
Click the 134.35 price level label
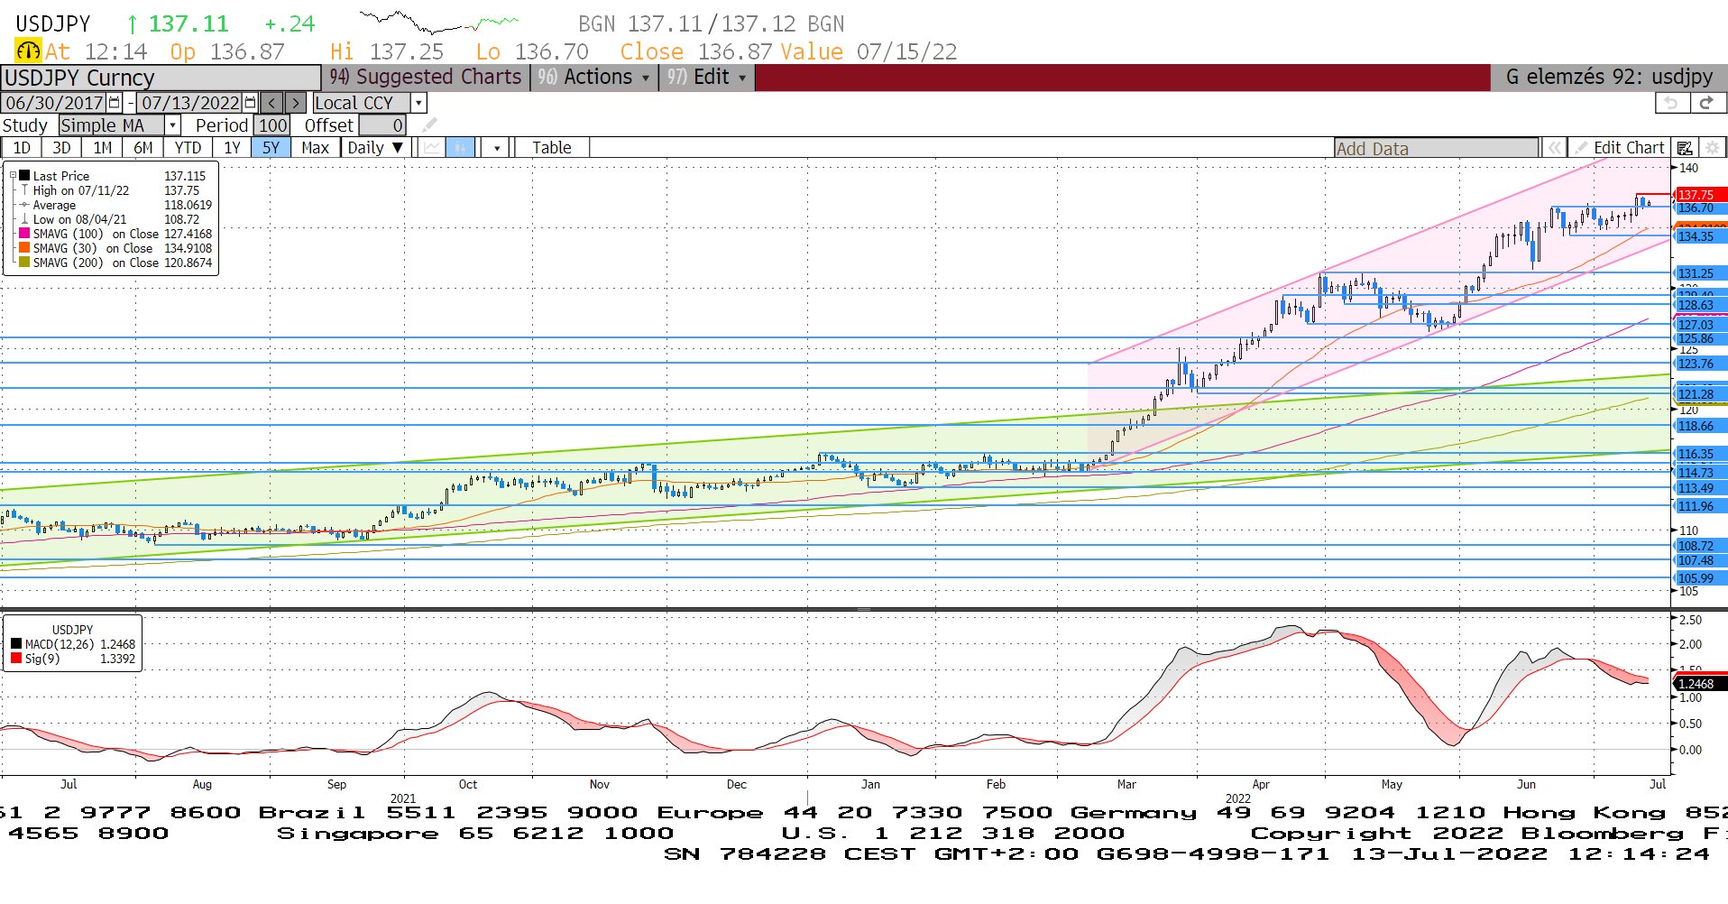1700,236
